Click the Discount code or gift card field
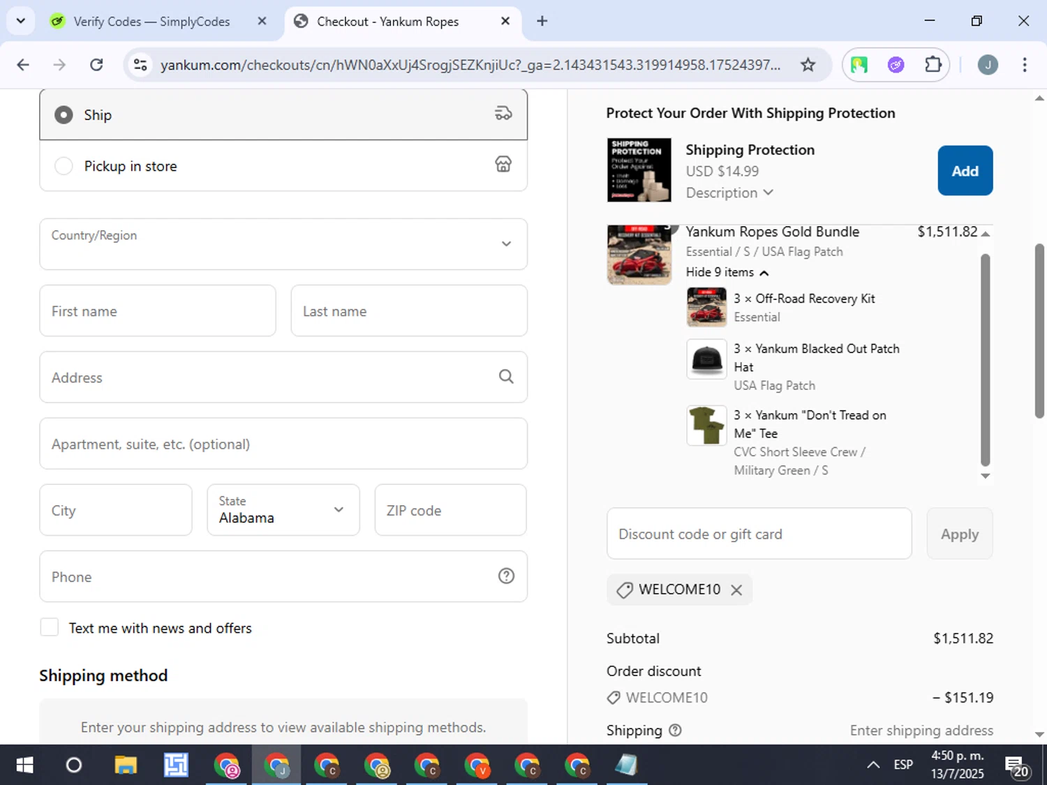Screen dimensions: 1047x785 [759, 534]
